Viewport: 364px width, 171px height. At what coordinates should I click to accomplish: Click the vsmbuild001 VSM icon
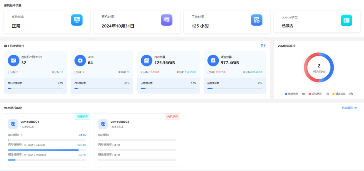13,124
